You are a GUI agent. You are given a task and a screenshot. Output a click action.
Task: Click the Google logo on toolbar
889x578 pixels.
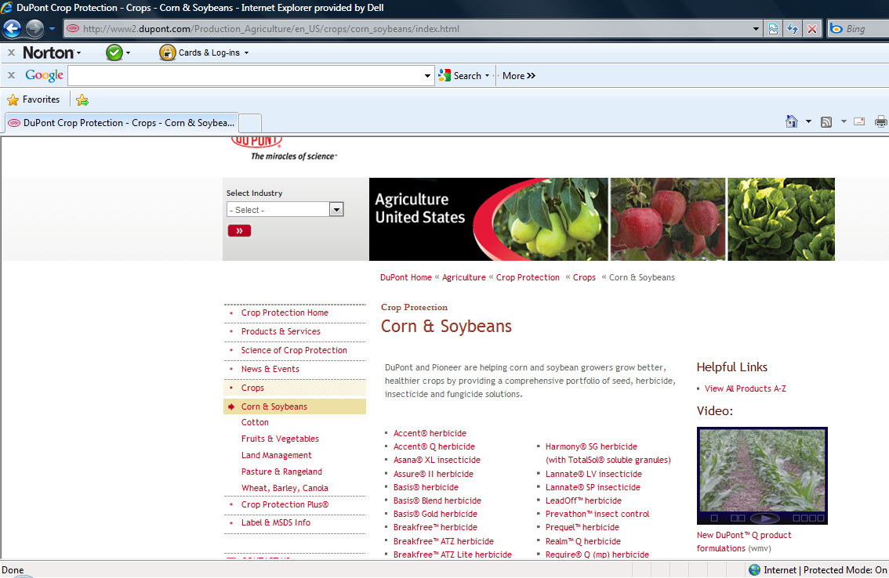click(x=44, y=75)
